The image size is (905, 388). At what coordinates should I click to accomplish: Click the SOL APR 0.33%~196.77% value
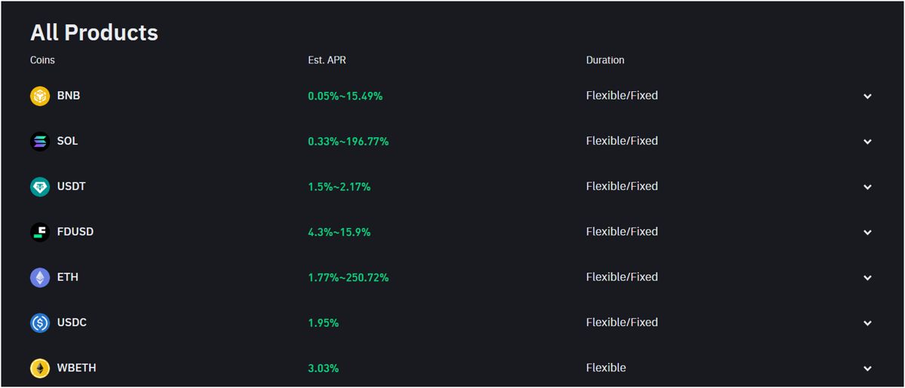coord(348,142)
